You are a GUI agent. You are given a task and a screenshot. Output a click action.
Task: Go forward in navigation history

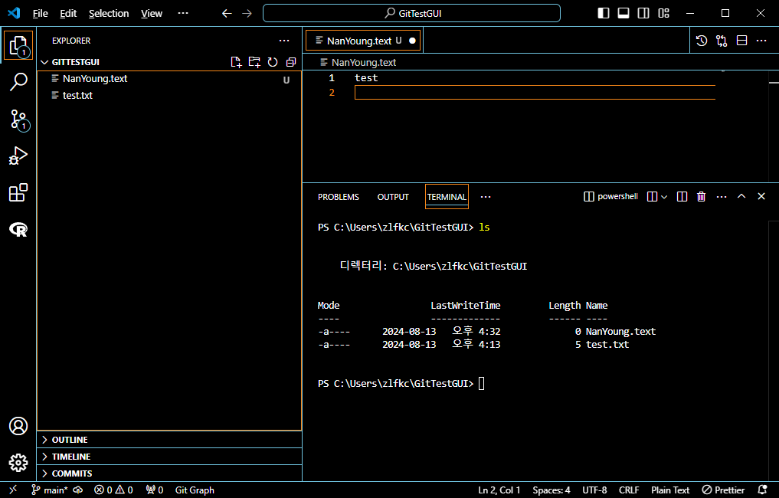coord(247,14)
